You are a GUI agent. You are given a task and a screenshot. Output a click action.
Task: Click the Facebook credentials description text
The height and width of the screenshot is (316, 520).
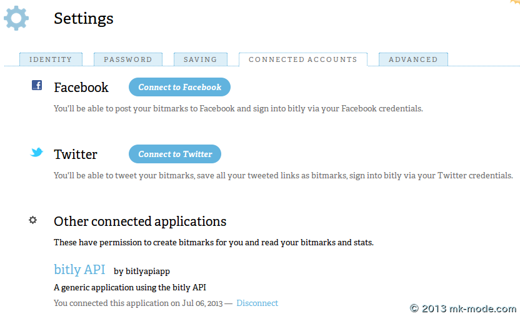tap(238, 108)
